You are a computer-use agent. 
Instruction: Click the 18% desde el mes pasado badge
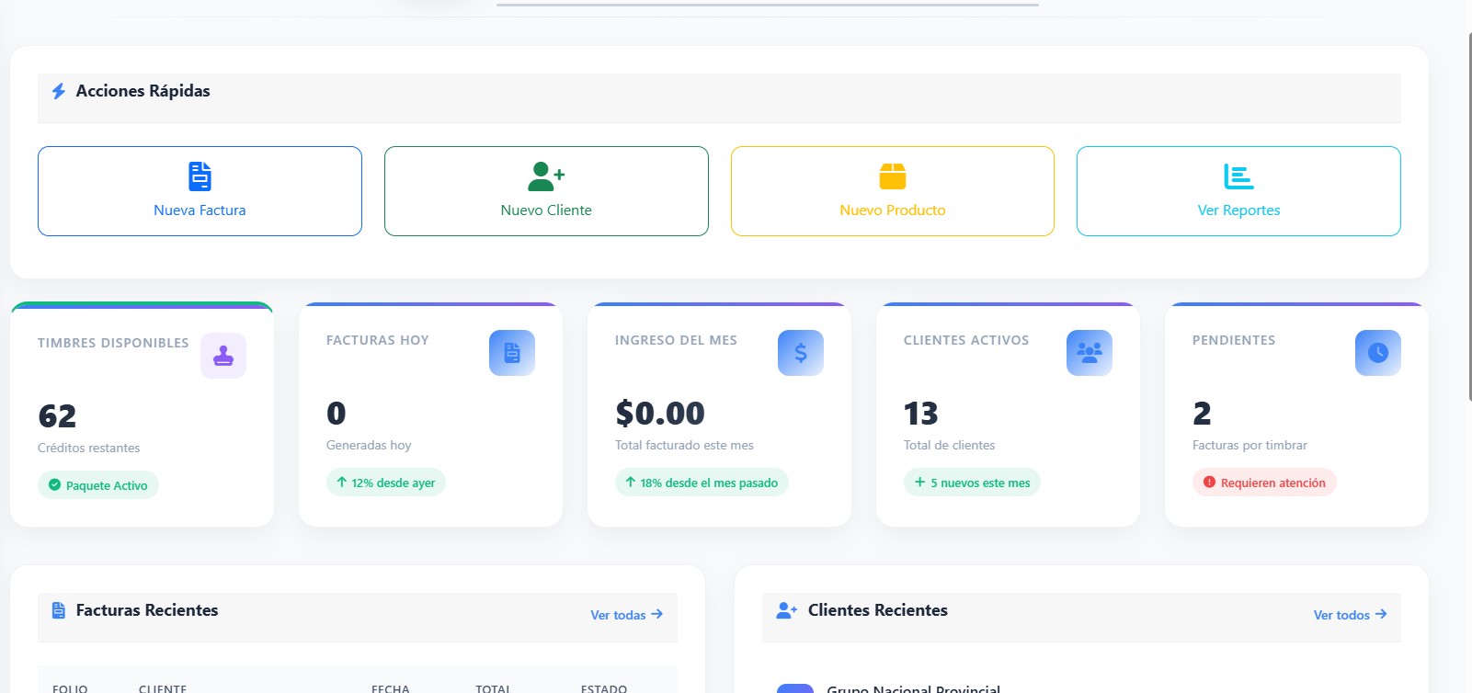pyautogui.click(x=702, y=483)
